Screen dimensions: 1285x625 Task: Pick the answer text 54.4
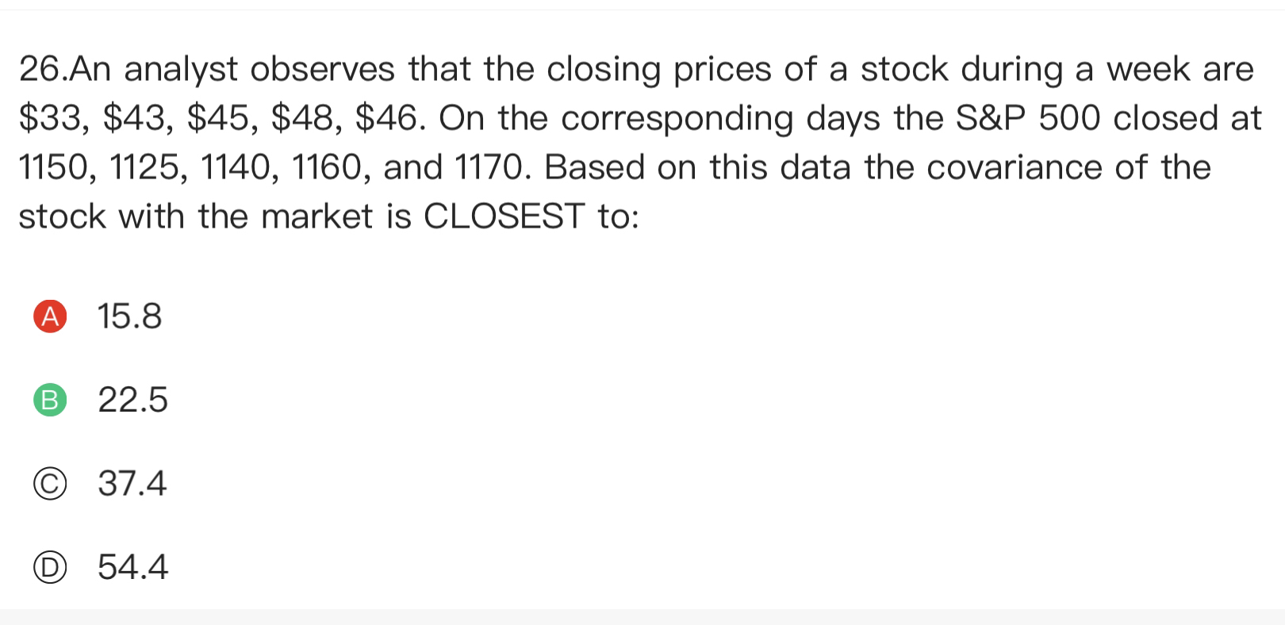[x=132, y=568]
